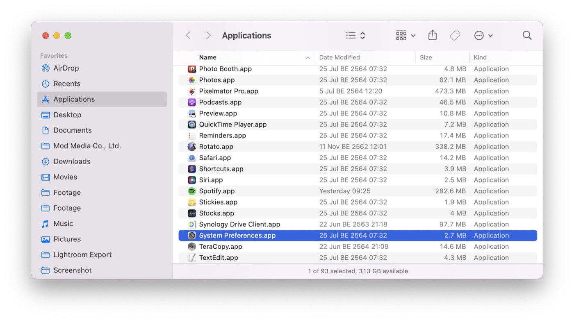Click the Spotify.app icon

[x=192, y=191]
